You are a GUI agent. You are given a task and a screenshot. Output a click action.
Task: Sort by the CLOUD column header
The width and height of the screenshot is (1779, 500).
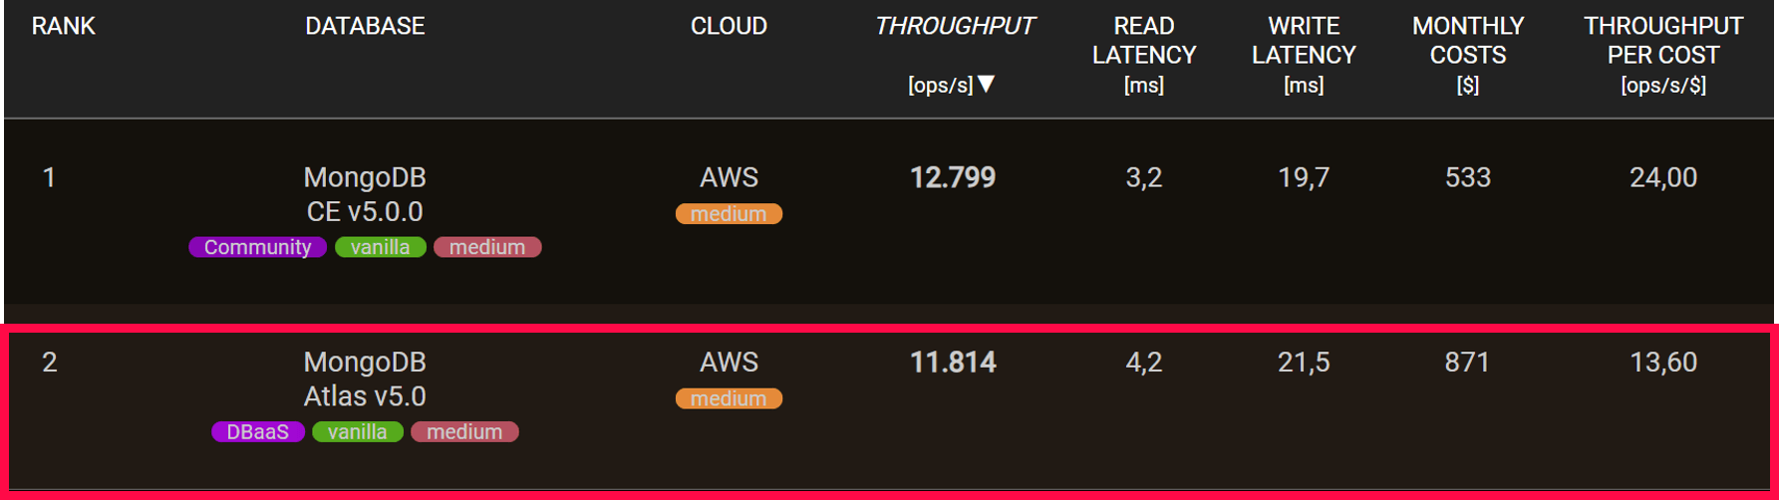[x=729, y=27]
